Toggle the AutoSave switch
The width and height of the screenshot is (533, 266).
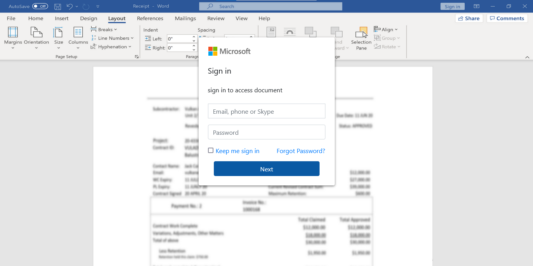click(x=40, y=6)
